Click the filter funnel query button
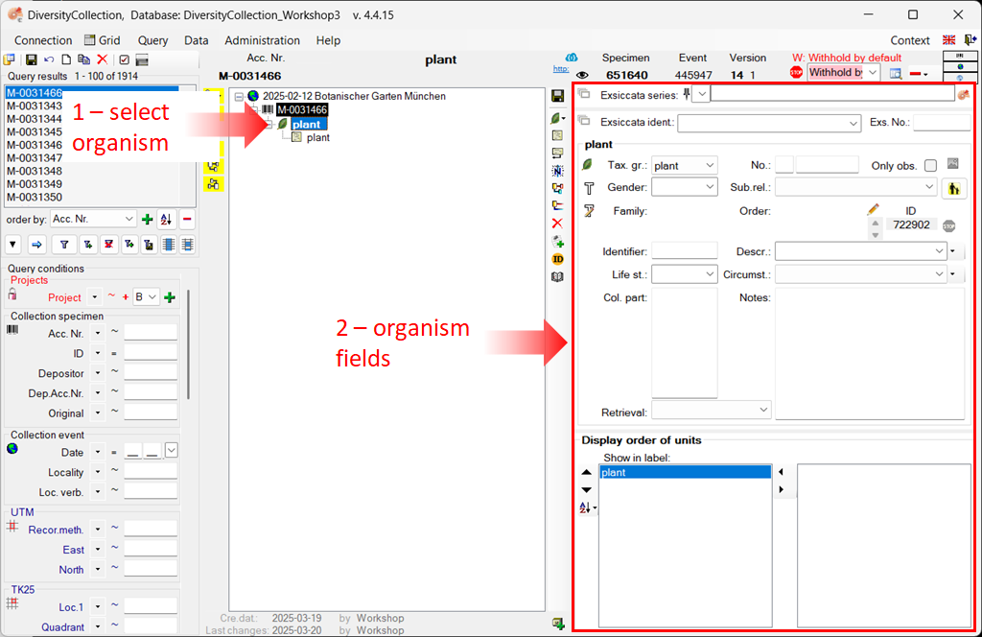982x637 pixels. tap(64, 245)
